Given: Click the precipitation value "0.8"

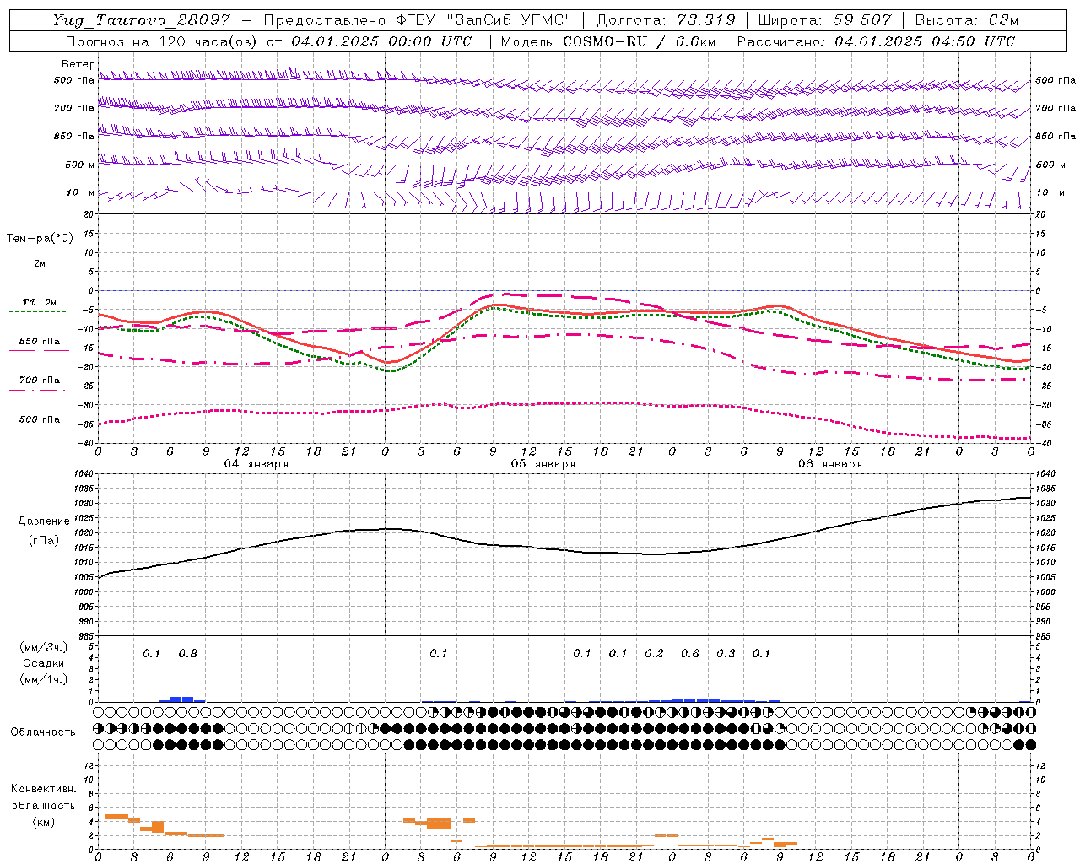Looking at the screenshot, I should coord(187,654).
